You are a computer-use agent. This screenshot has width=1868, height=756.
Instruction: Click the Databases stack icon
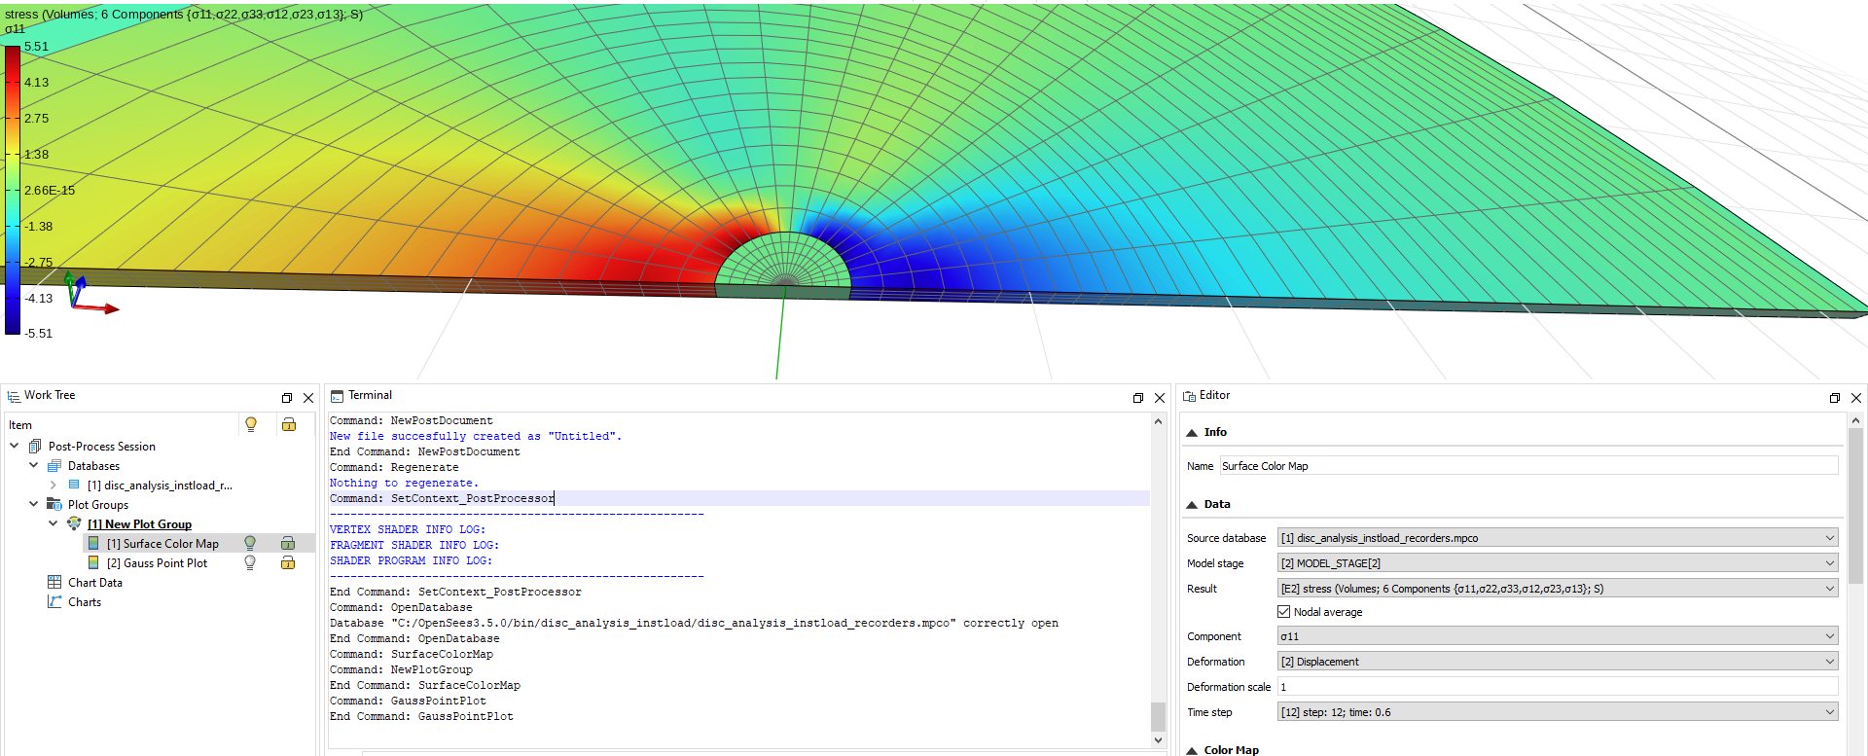pos(54,466)
